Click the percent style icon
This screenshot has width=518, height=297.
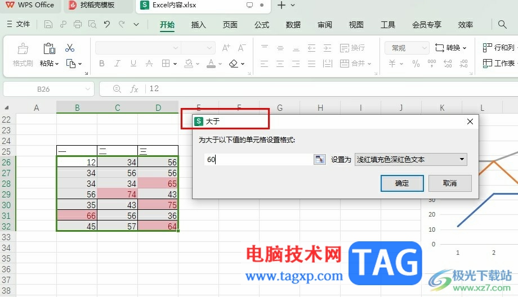pyautogui.click(x=416, y=64)
